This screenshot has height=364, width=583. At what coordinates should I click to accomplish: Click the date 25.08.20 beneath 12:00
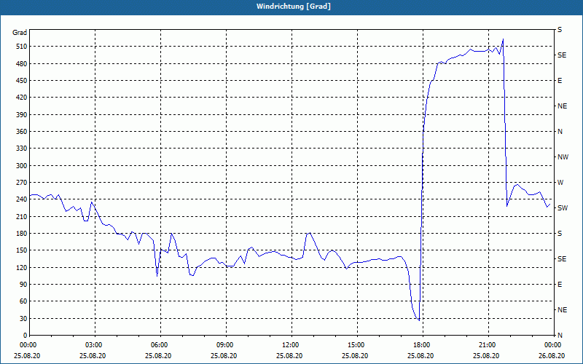pos(289,355)
